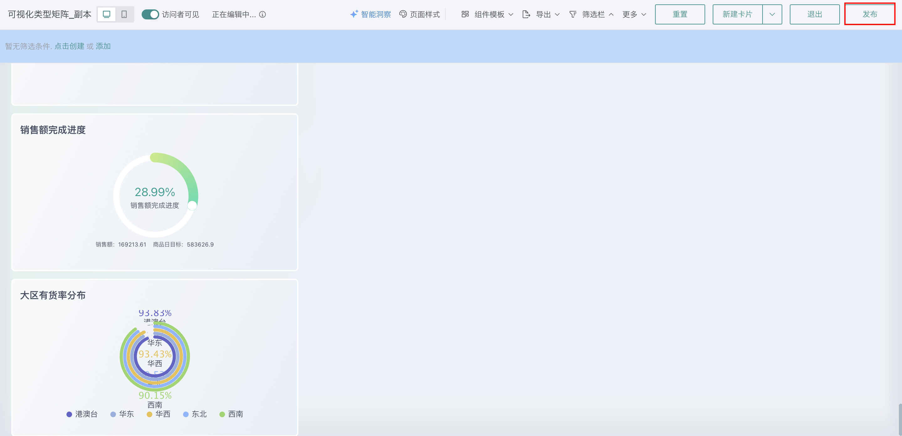
Task: Open 智能洞察 sparkle icon
Action: pyautogui.click(x=354, y=14)
